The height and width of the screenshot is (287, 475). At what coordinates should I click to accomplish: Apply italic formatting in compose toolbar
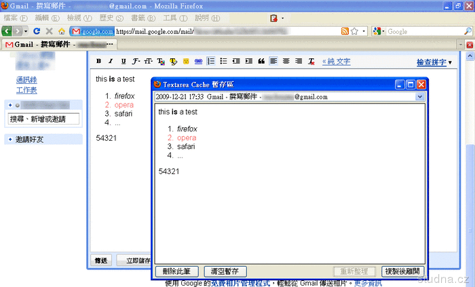tap(112, 62)
